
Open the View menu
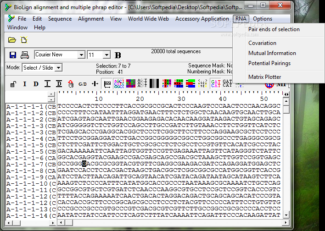tap(116, 19)
